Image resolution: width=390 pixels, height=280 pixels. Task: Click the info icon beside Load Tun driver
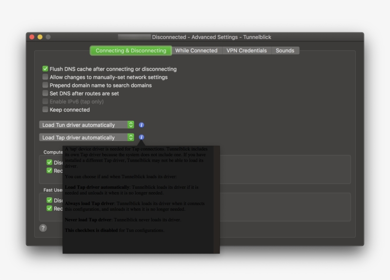pyautogui.click(x=141, y=125)
